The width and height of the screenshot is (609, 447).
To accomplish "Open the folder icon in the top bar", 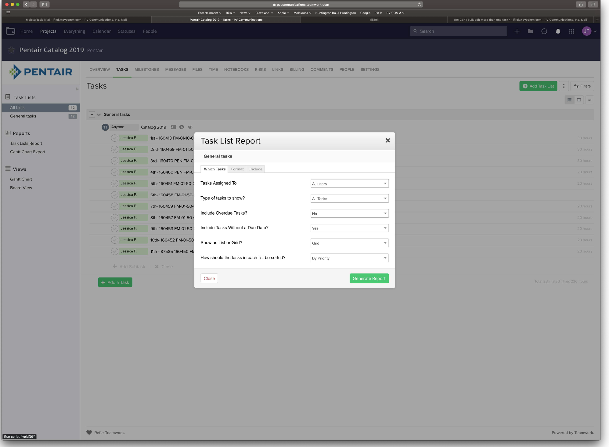I will click(530, 31).
